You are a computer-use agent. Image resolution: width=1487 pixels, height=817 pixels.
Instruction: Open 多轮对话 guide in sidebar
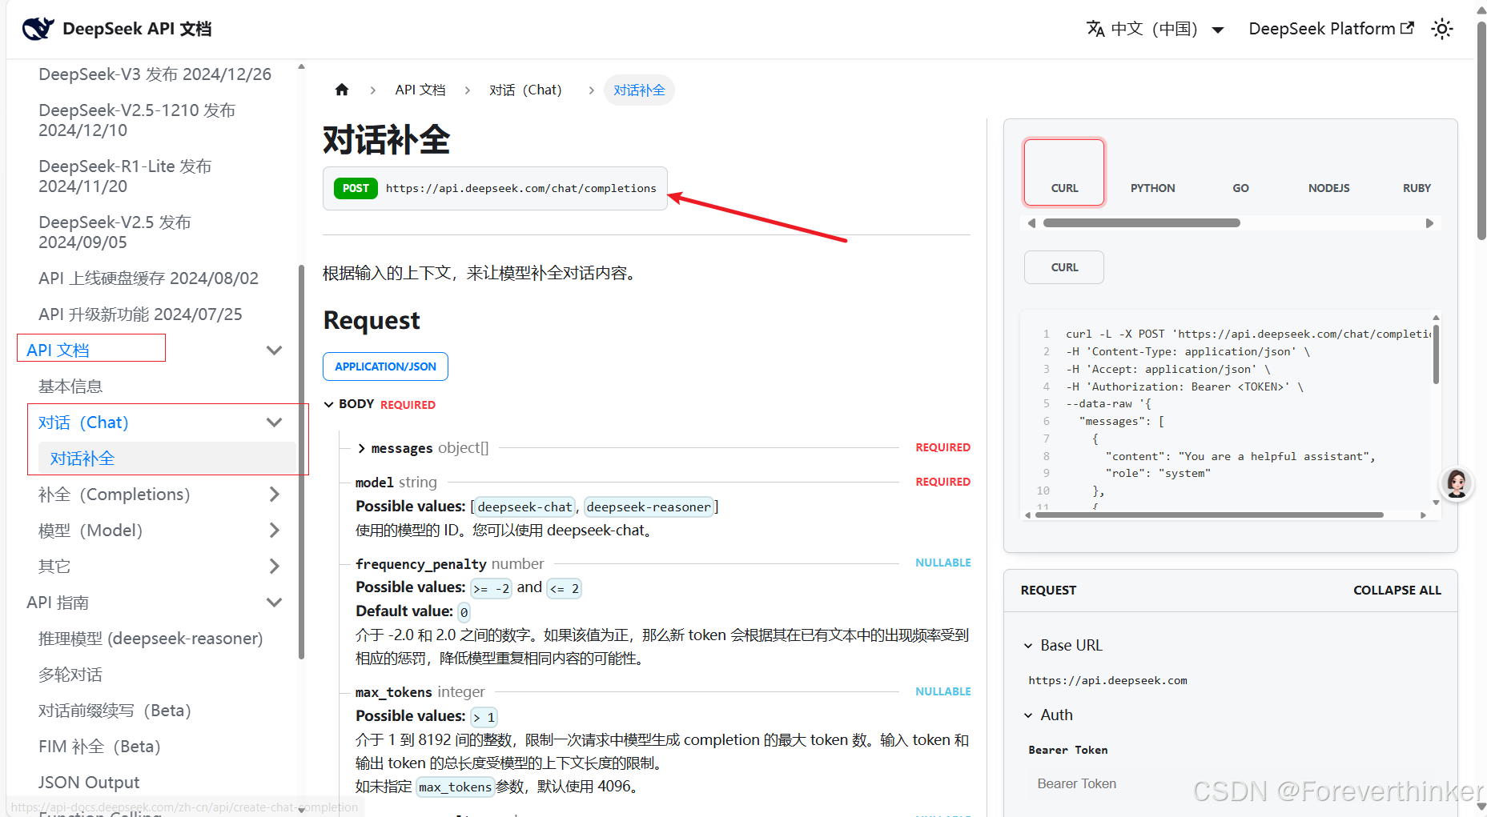(x=70, y=675)
